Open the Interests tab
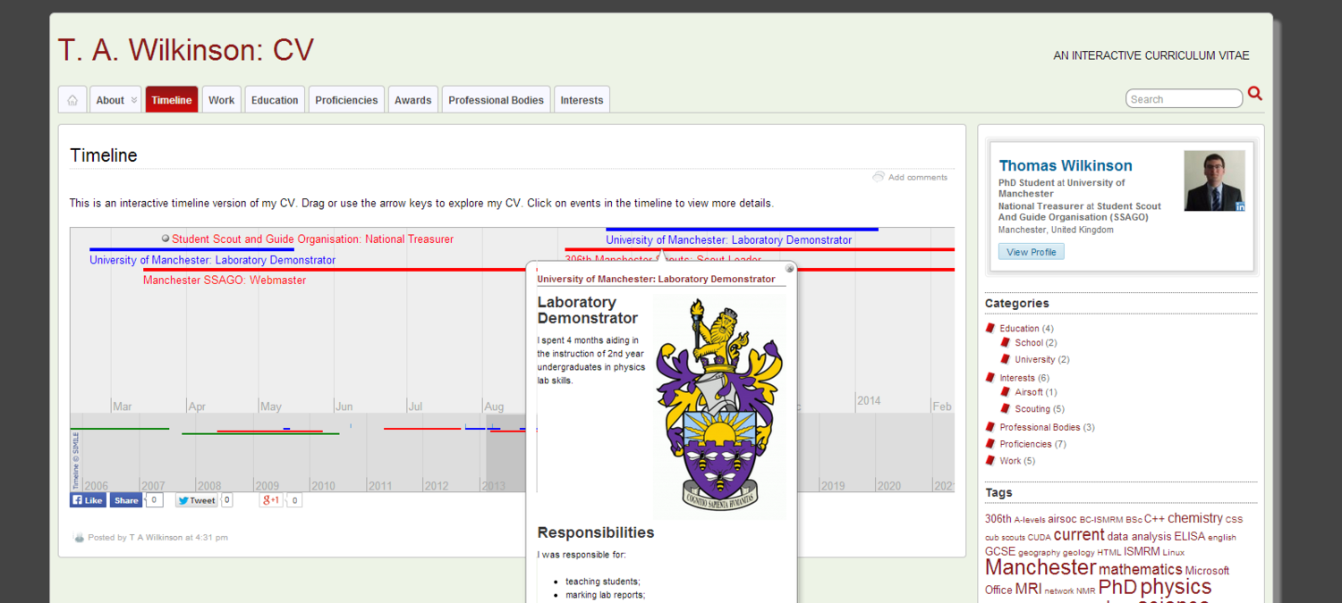The height and width of the screenshot is (603, 1342). coord(582,100)
